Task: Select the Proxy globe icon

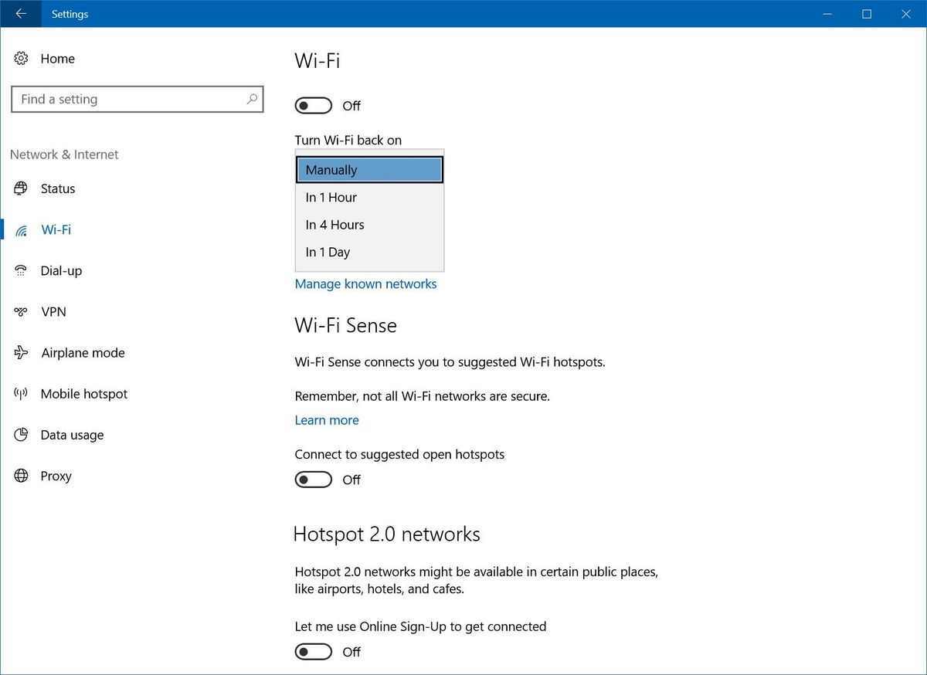Action: coord(19,476)
